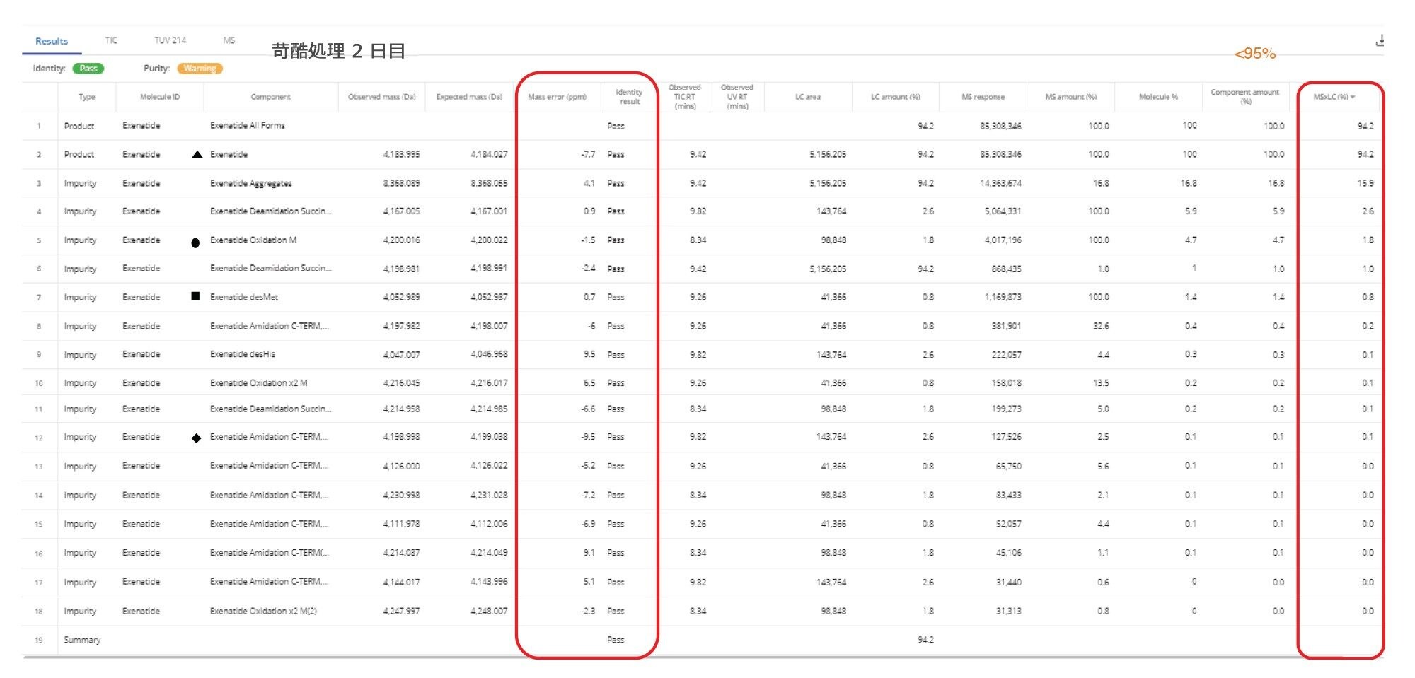
Task: Click square marker on Exenatide desMet
Action: coord(195,296)
